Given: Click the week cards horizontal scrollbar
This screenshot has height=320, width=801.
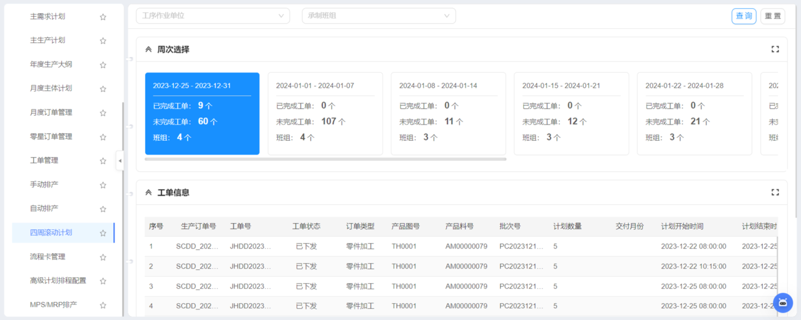Looking at the screenshot, I should pos(325,159).
